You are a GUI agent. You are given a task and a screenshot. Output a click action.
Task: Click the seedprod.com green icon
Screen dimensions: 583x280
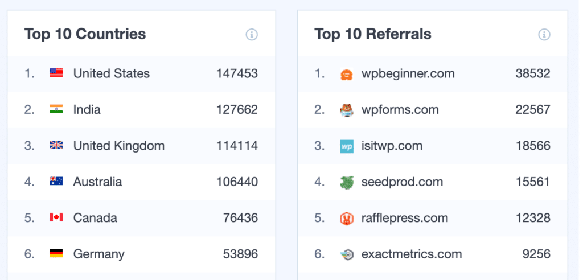347,182
